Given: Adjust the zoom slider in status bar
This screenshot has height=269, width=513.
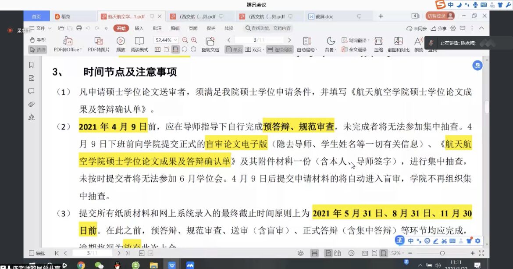Looking at the screenshot, I should 442,253.
